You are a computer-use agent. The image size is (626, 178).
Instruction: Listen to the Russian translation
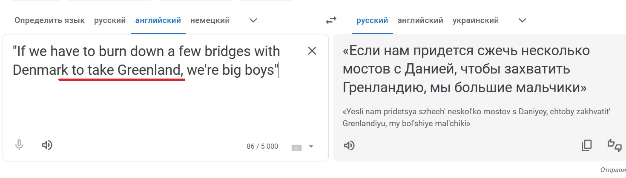point(349,145)
